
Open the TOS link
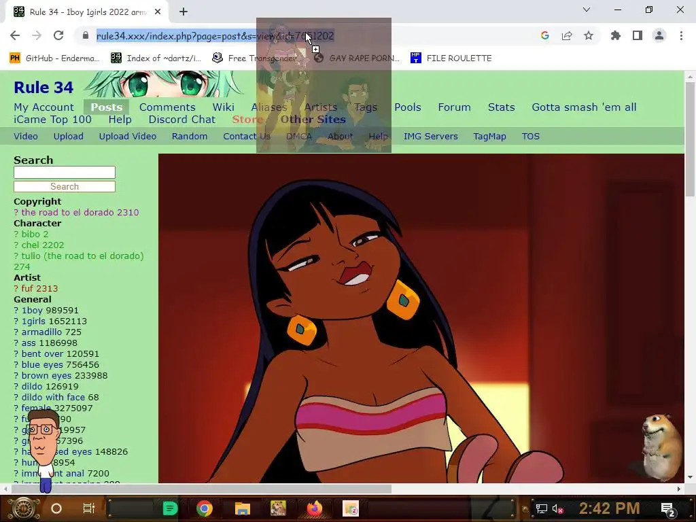pyautogui.click(x=530, y=136)
